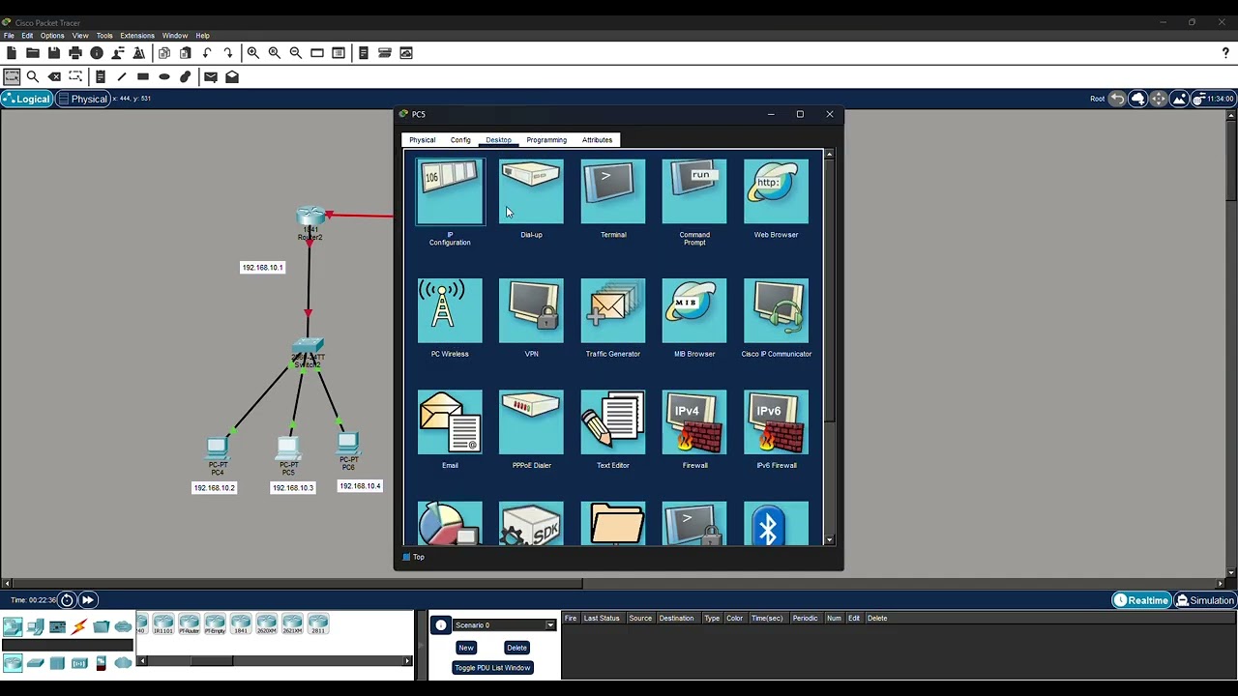
Task: Launch the PPPoE Dialer
Action: point(531,422)
